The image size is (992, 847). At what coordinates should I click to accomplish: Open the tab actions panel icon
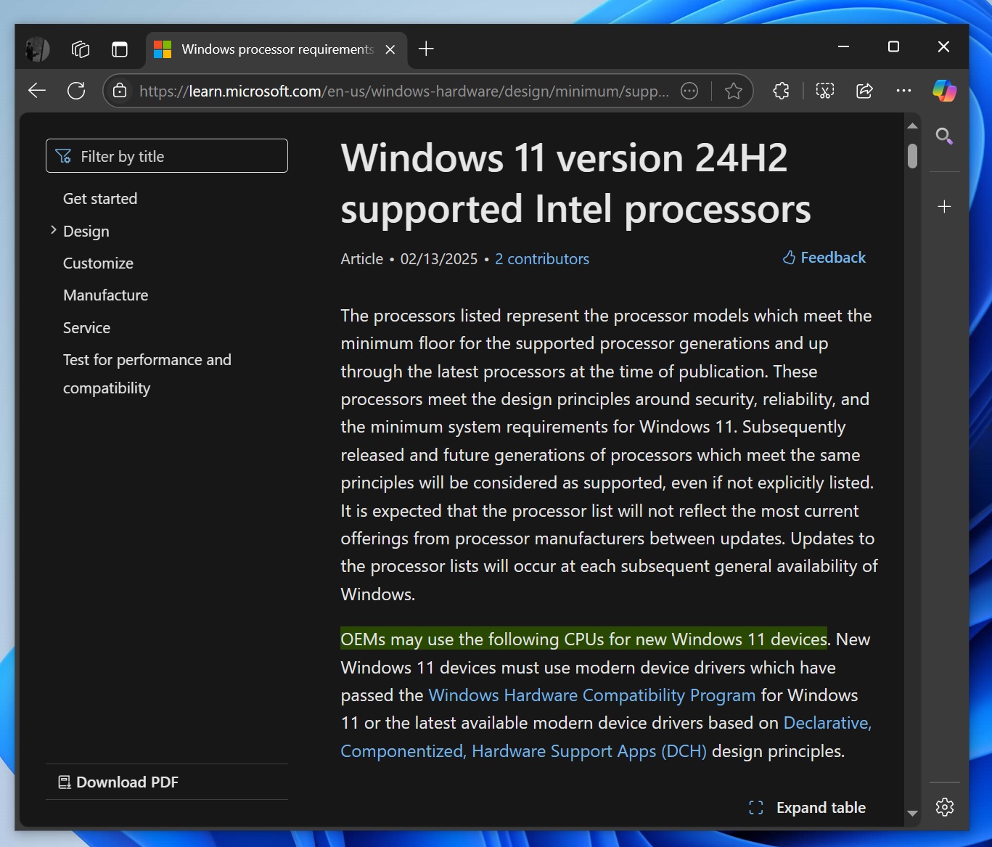[x=120, y=49]
